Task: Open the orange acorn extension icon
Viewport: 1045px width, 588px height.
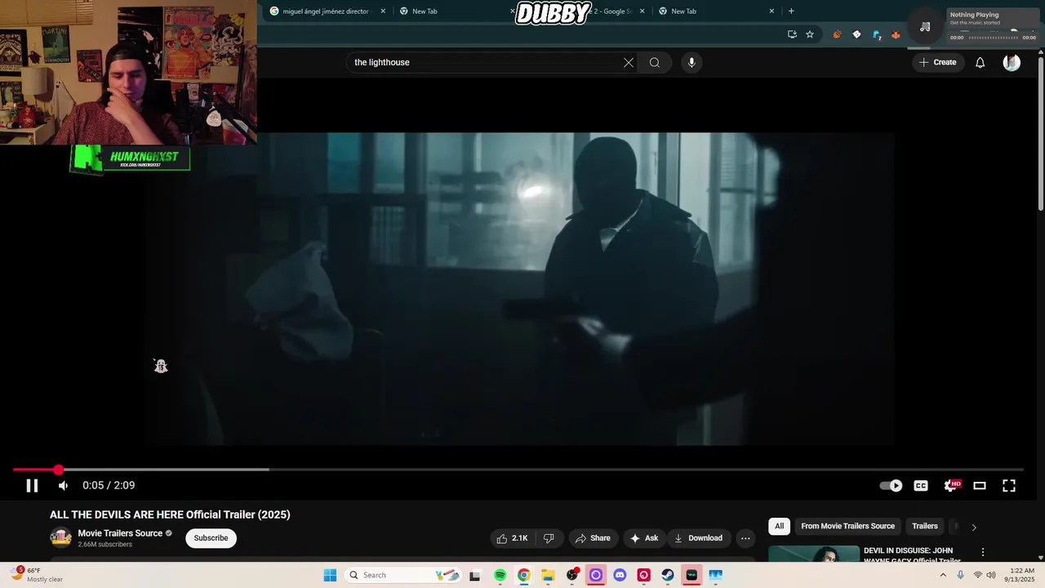Action: (x=837, y=34)
